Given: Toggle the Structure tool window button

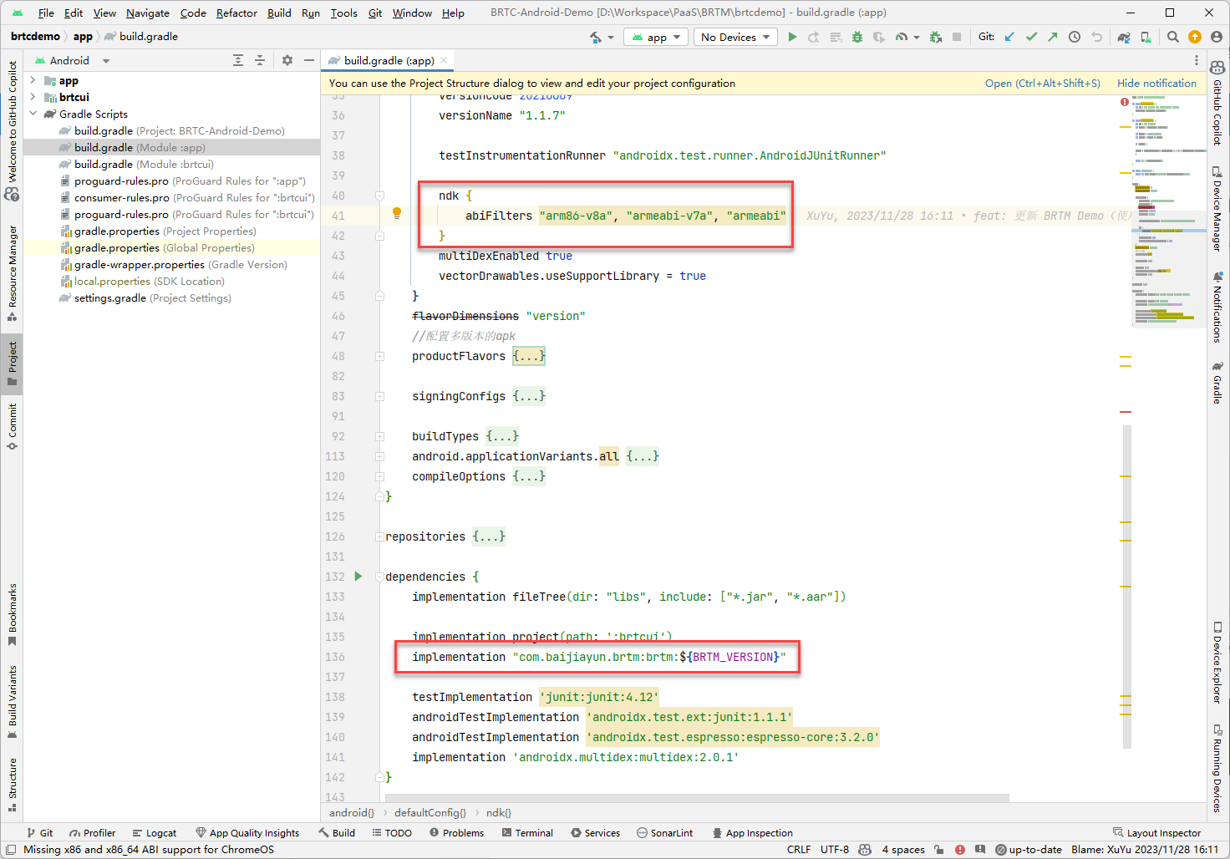Looking at the screenshot, I should [12, 785].
